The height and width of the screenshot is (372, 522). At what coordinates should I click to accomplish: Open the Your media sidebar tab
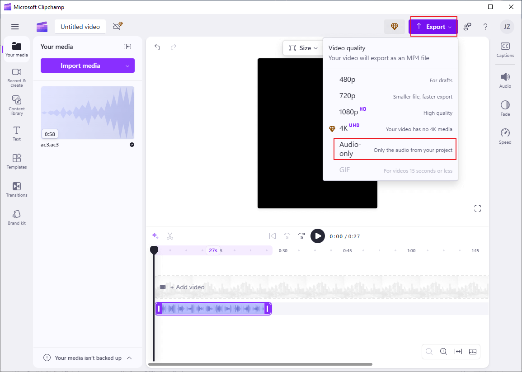click(17, 49)
